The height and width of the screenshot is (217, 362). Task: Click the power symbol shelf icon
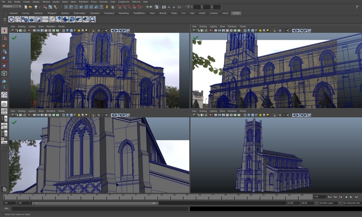pos(11,19)
